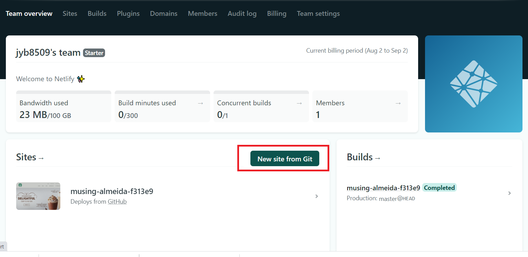
Task: Click the 23 MB bandwidth value
Action: click(x=33, y=115)
